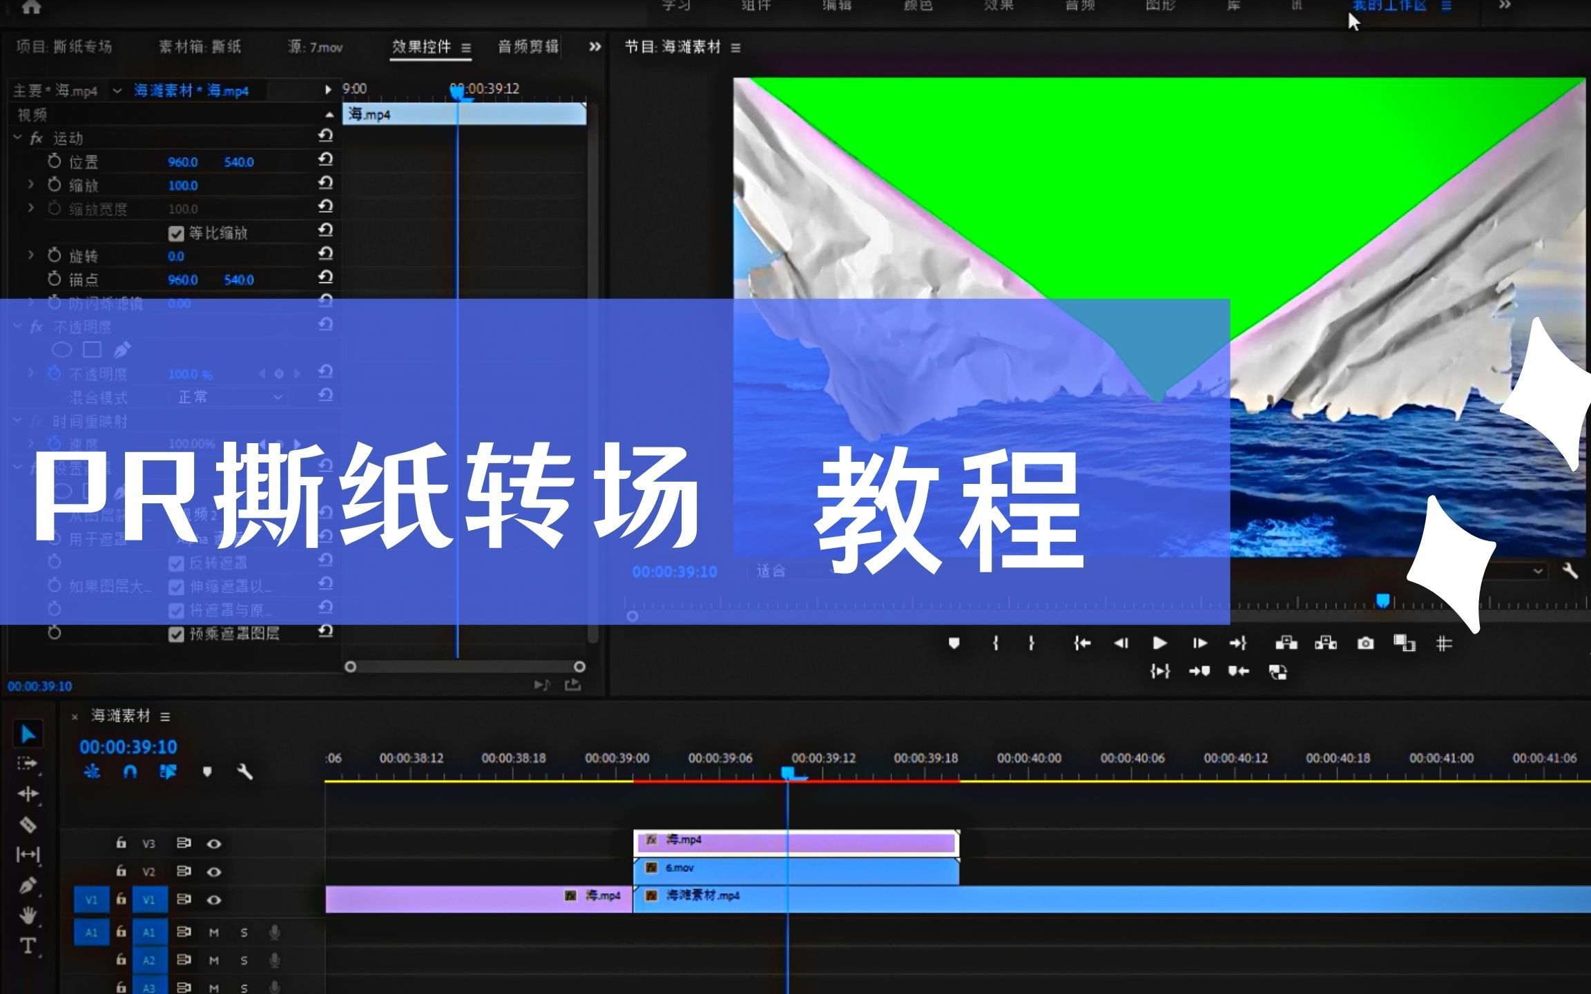
Task: Select the Type tool
Action: 28,946
